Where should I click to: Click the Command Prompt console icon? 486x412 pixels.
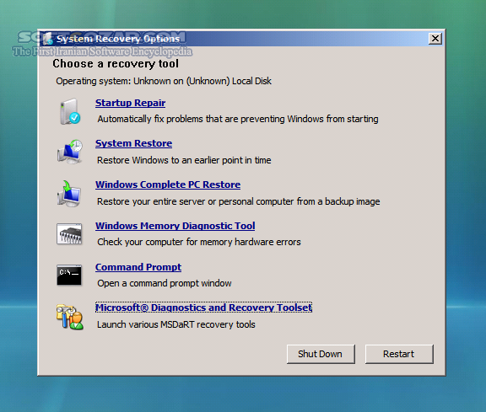pyautogui.click(x=69, y=275)
